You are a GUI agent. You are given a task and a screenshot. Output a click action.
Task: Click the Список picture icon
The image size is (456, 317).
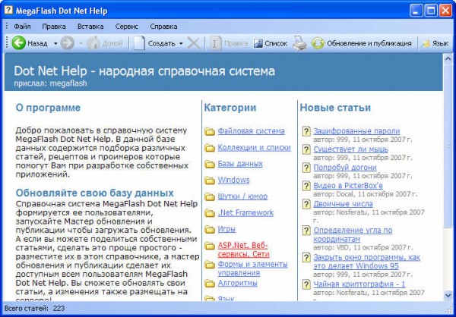click(258, 43)
